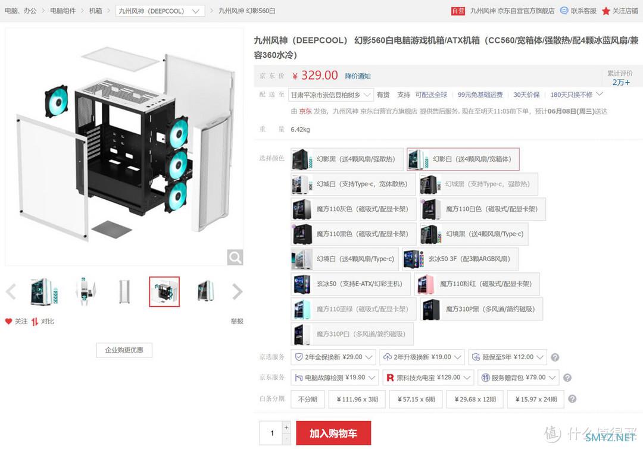Select the fifth thumbnail of case side
Viewport: 643px width, 449px height.
point(205,291)
